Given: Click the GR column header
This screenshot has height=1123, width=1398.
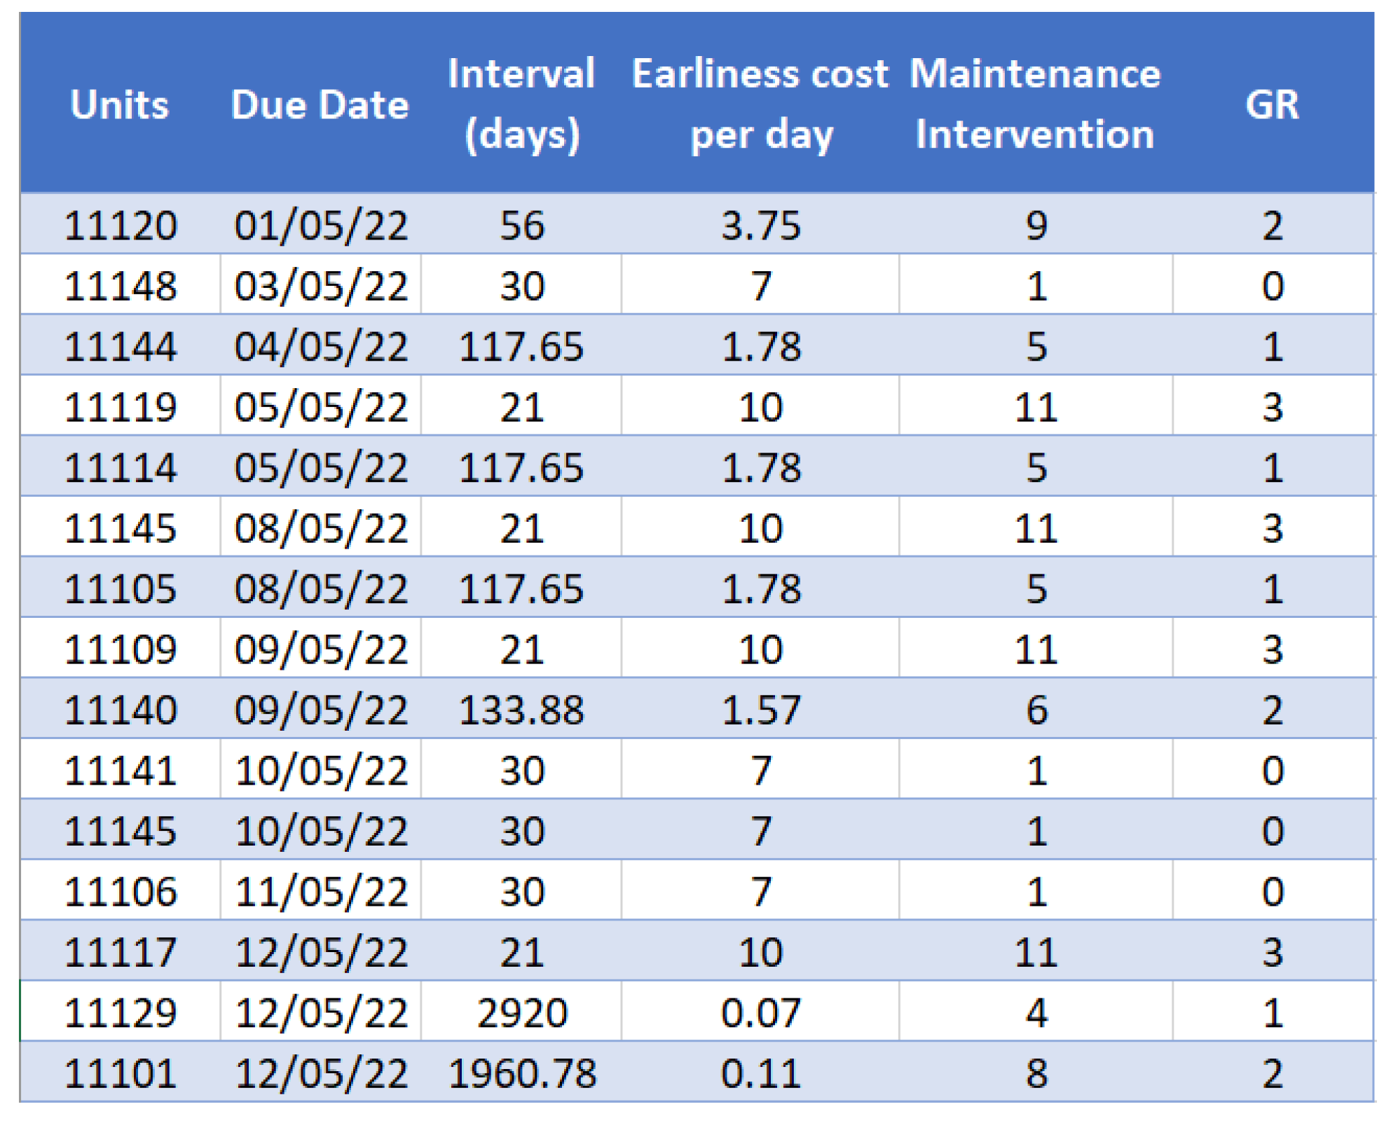Looking at the screenshot, I should click(1272, 105).
